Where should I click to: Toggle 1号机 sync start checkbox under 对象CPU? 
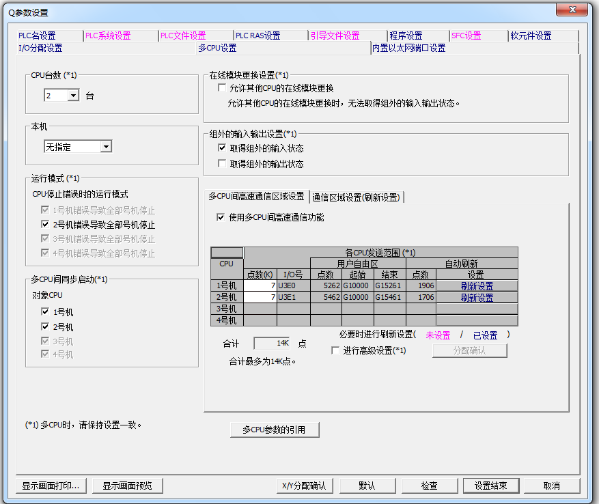click(x=45, y=312)
